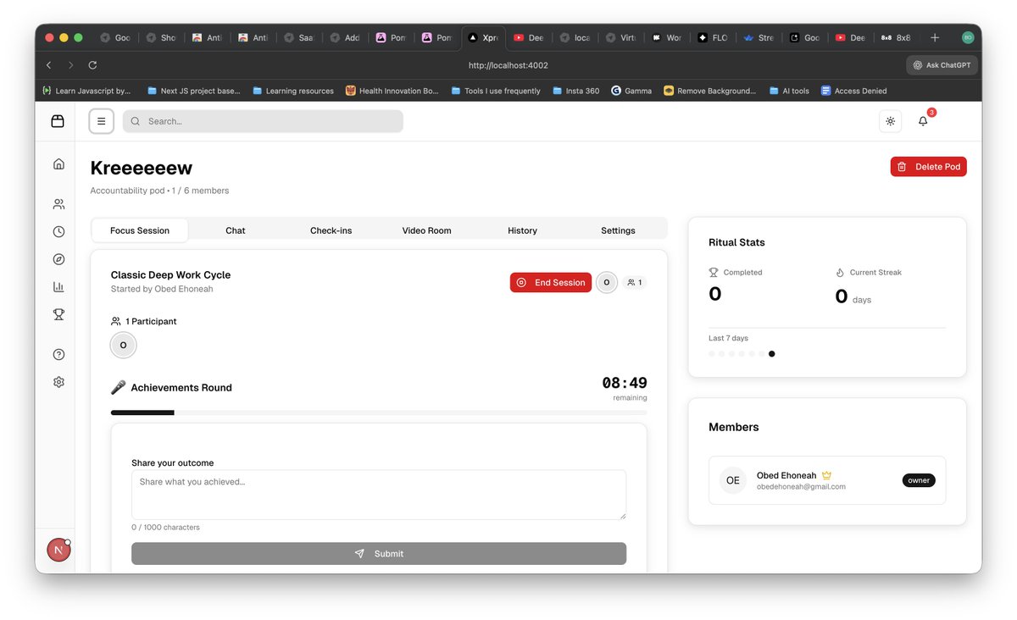Open the Check-ins tab
Image resolution: width=1017 pixels, height=620 pixels.
(x=331, y=230)
